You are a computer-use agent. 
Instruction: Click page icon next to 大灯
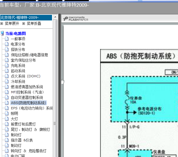(7, 119)
